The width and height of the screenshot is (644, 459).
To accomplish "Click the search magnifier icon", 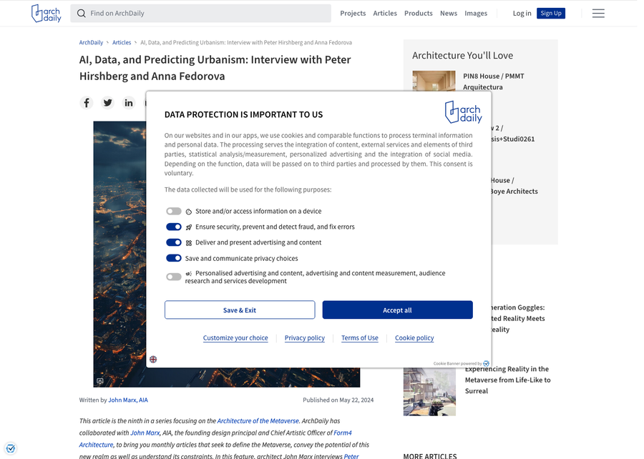I will (x=82, y=14).
